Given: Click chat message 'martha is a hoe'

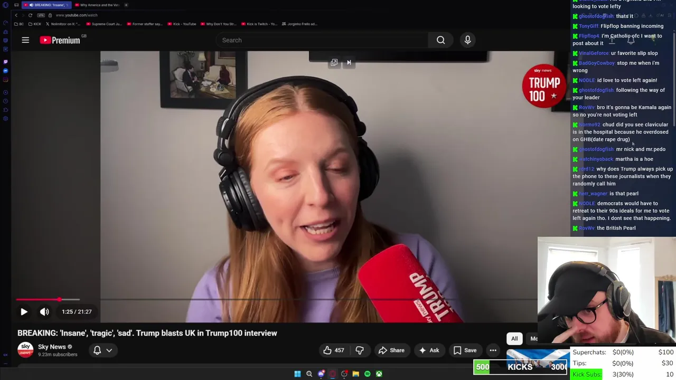Looking at the screenshot, I should click(x=634, y=159).
